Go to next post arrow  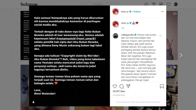(181, 55)
